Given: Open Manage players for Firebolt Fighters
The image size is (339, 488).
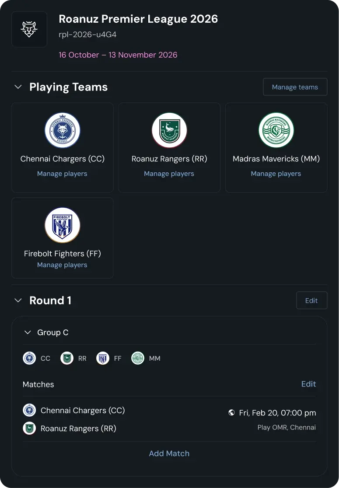Looking at the screenshot, I should click(62, 265).
